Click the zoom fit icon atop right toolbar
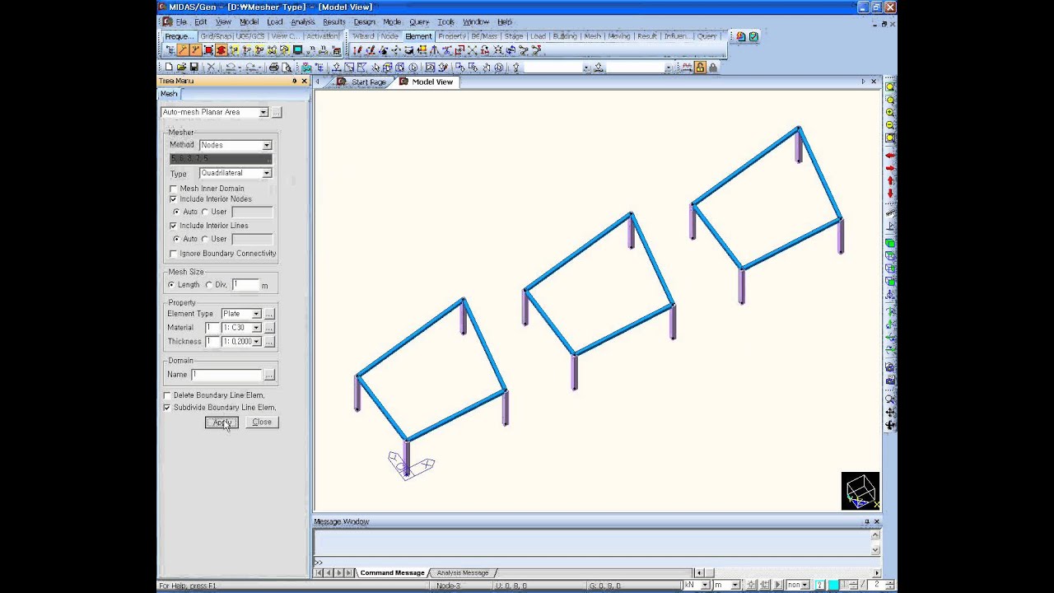This screenshot has height=593, width=1054. 890,87
